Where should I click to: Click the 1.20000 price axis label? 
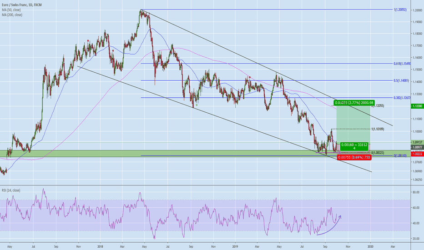tap(418, 10)
